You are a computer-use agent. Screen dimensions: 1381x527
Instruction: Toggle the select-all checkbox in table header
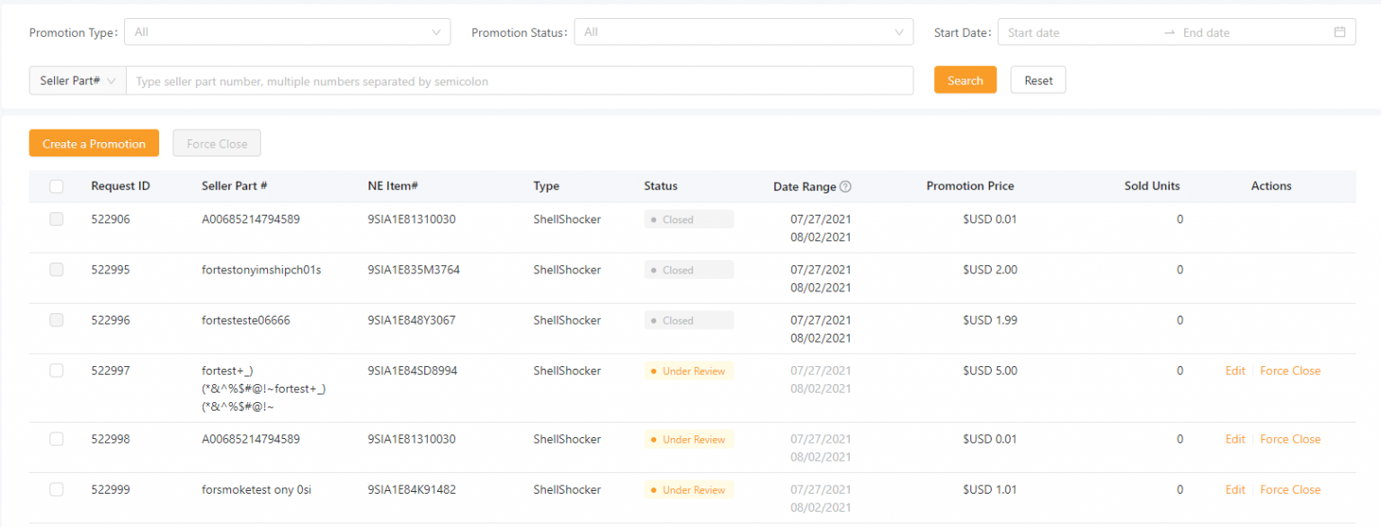57,186
